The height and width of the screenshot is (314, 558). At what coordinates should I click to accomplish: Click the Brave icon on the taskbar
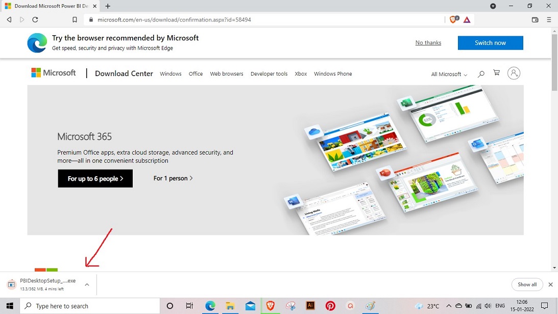pos(271,306)
